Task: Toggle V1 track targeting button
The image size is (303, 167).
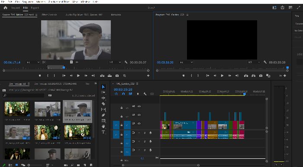Action: click(x=127, y=125)
